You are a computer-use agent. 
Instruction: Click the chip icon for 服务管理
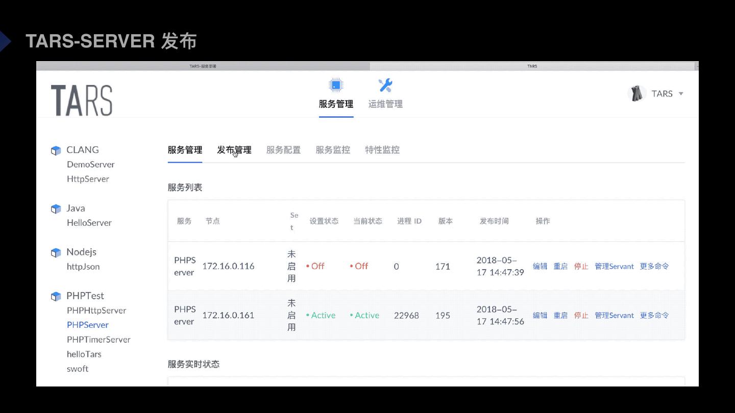pos(335,85)
